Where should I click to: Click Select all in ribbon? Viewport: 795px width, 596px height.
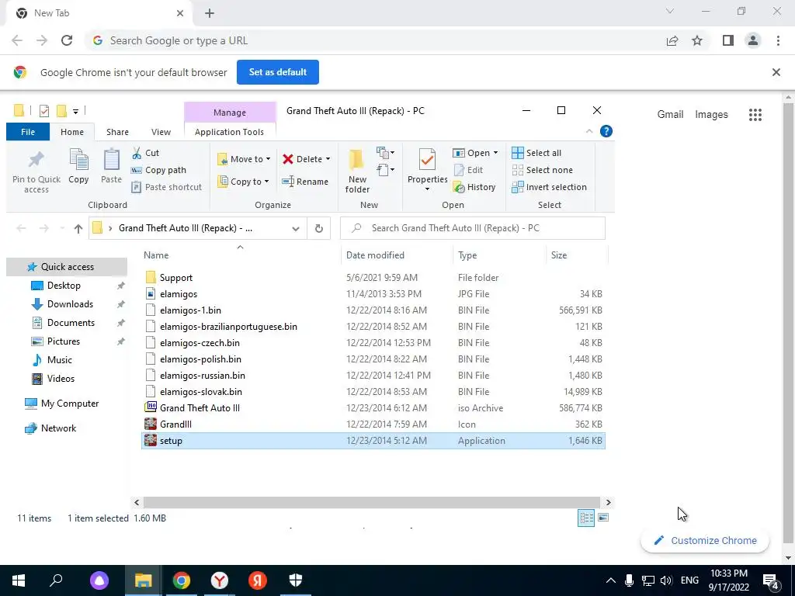(x=536, y=153)
